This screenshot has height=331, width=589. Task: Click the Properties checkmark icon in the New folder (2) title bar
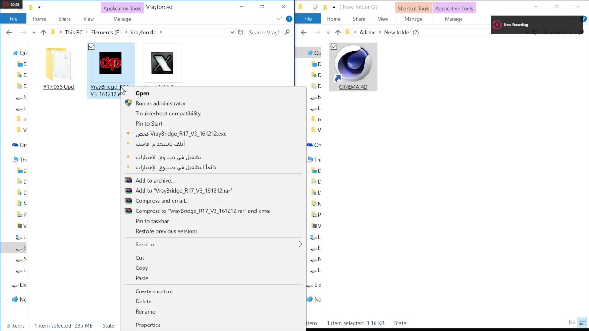[315, 7]
